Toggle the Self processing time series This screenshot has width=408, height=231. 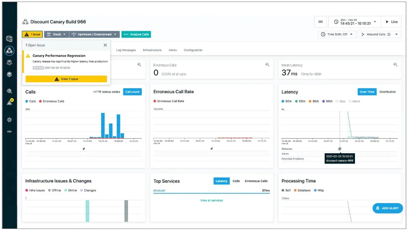click(x=286, y=190)
